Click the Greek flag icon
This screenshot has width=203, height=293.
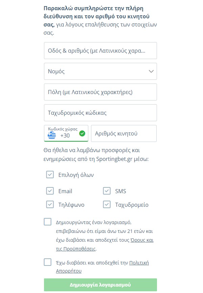coord(52,135)
